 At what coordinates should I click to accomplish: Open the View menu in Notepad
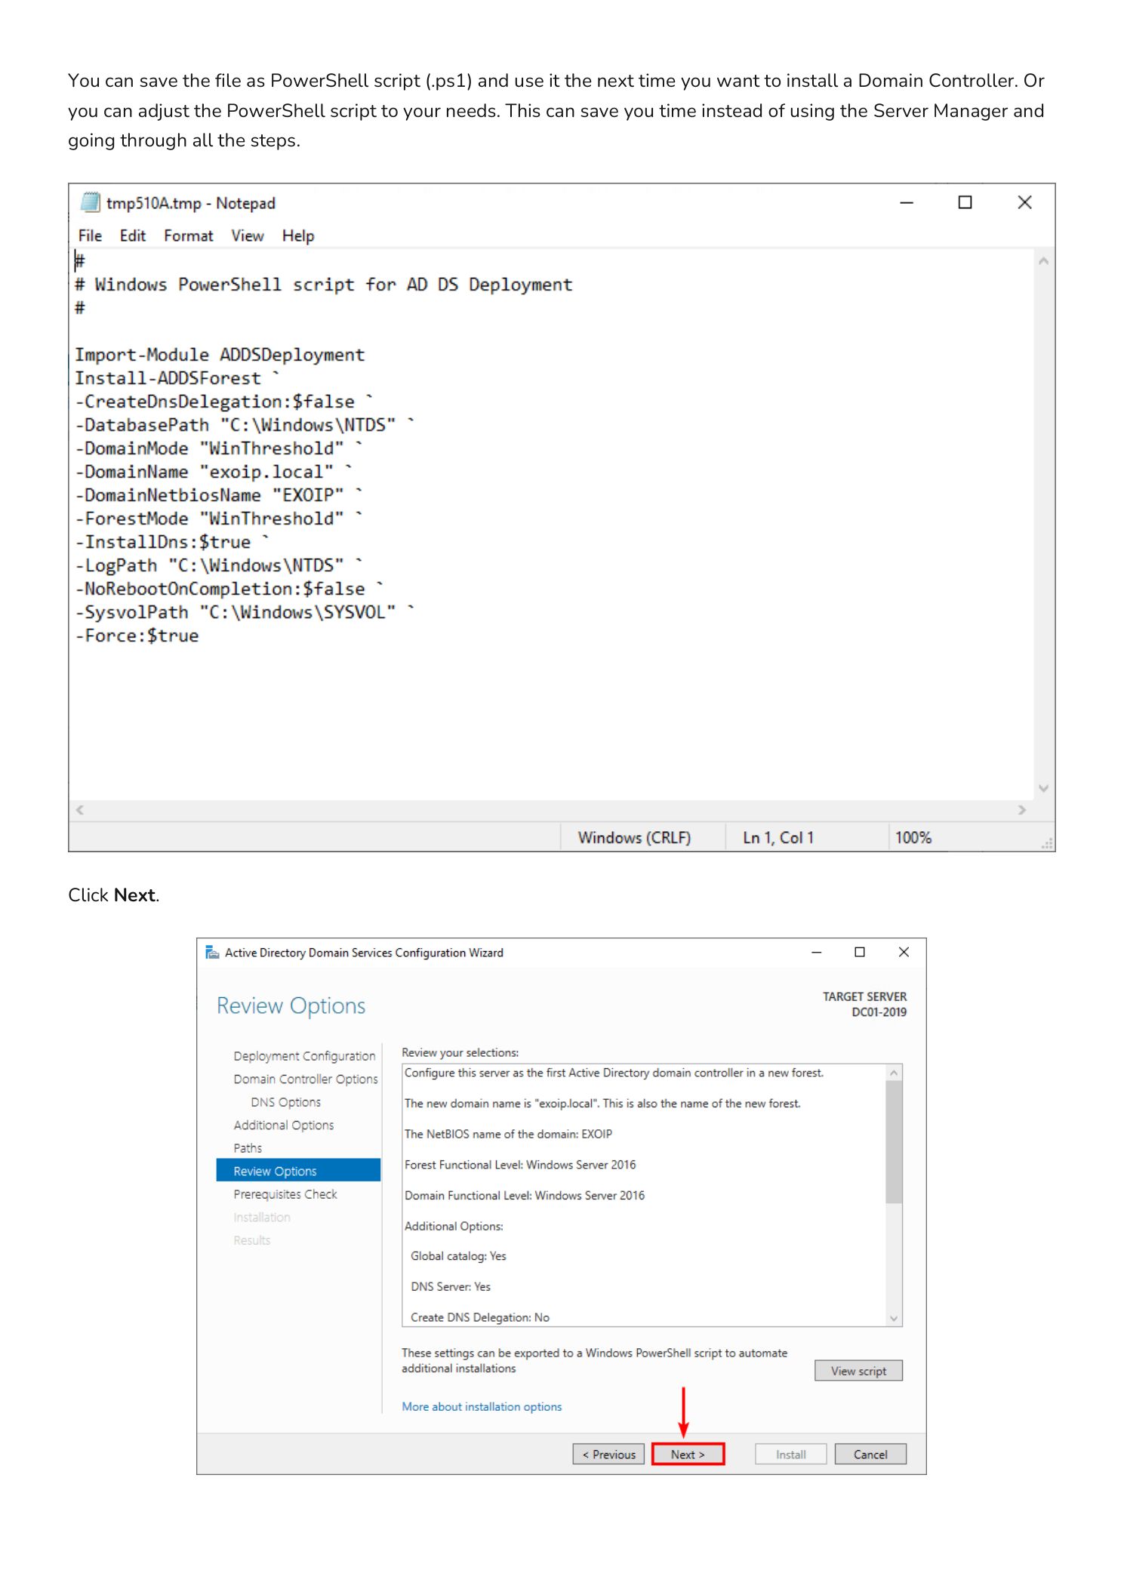[x=248, y=236]
